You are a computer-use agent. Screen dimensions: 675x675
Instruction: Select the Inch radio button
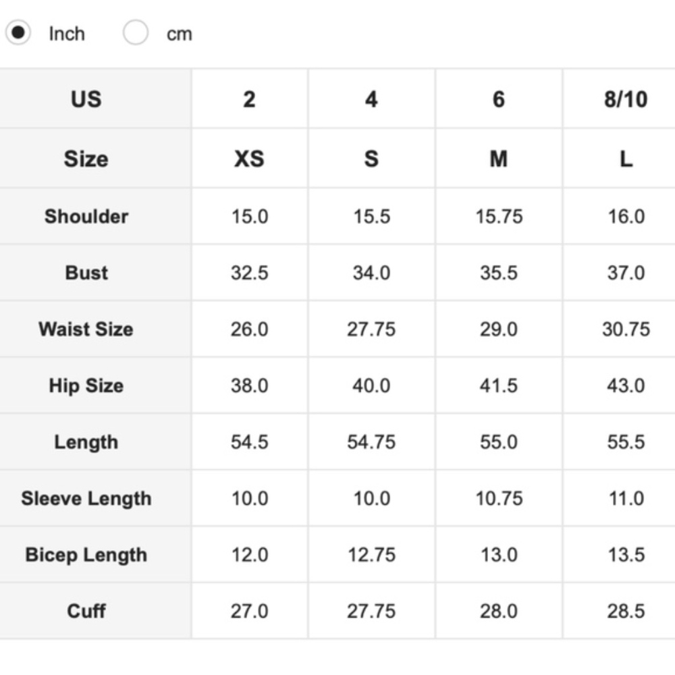coord(18,32)
